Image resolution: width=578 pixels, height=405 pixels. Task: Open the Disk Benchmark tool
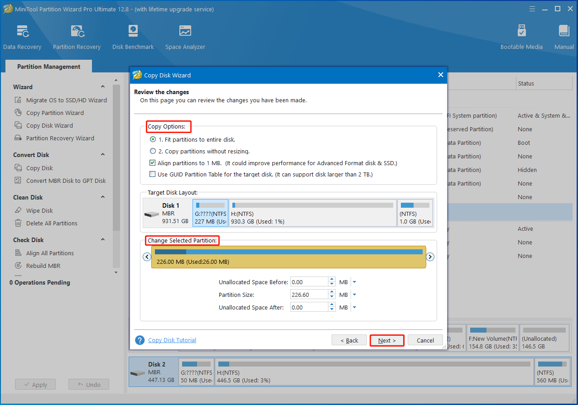[x=133, y=37]
